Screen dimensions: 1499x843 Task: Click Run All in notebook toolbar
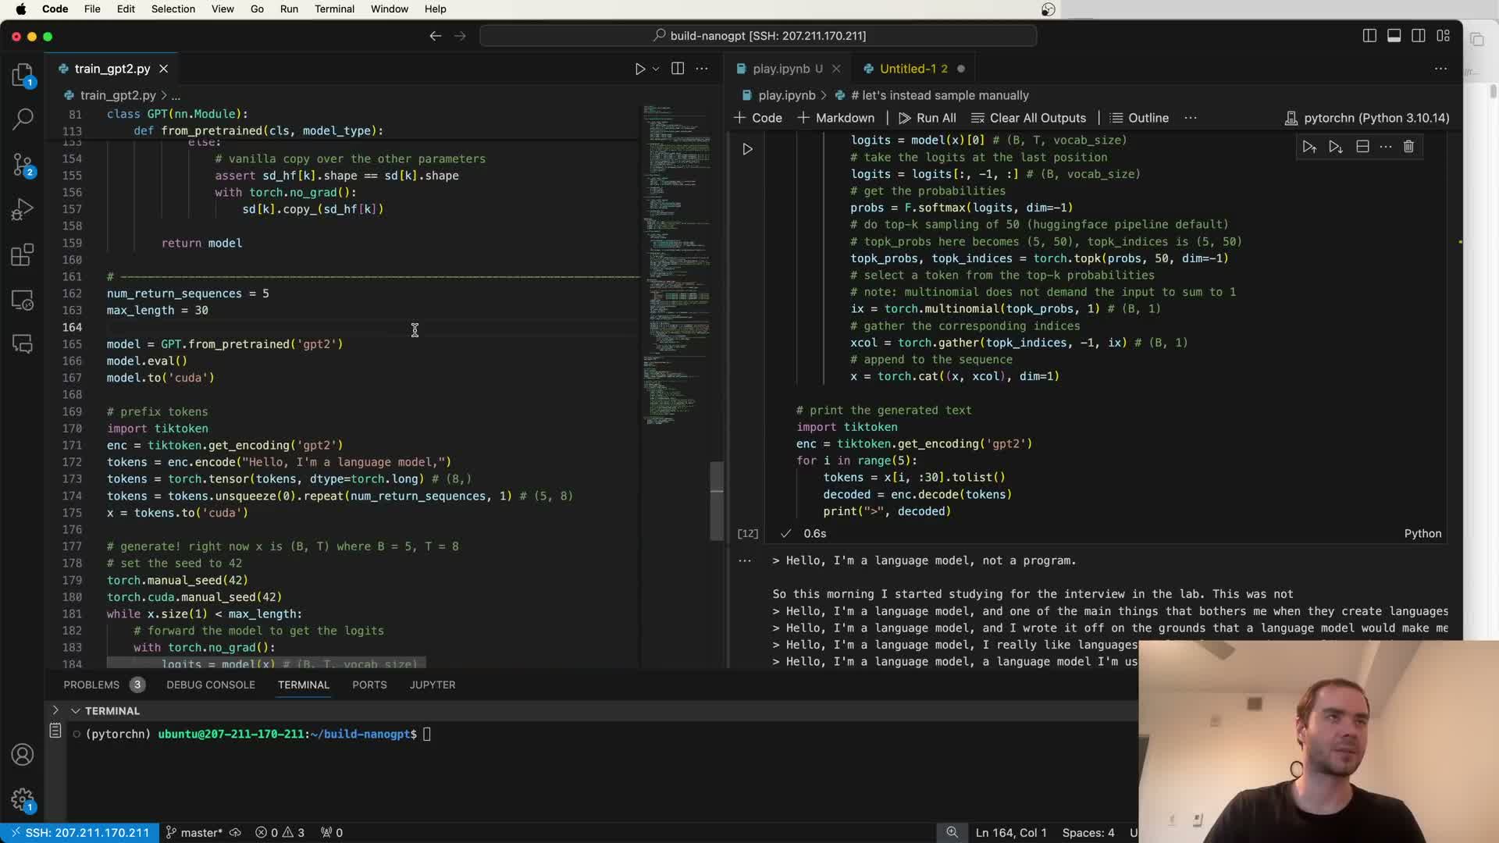[928, 118]
